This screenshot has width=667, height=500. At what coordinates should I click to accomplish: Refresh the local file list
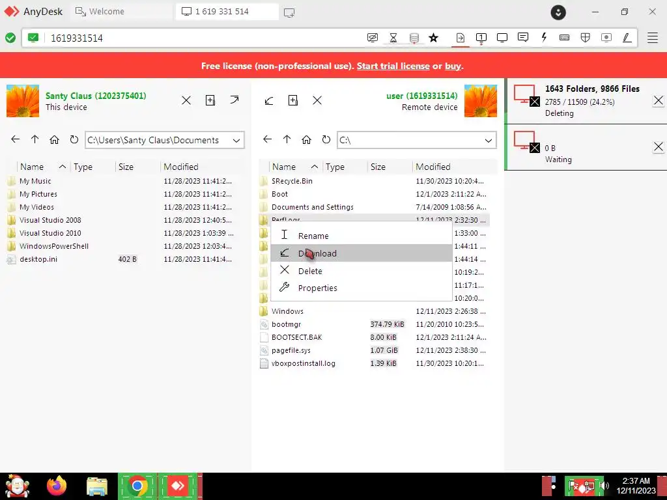click(74, 139)
